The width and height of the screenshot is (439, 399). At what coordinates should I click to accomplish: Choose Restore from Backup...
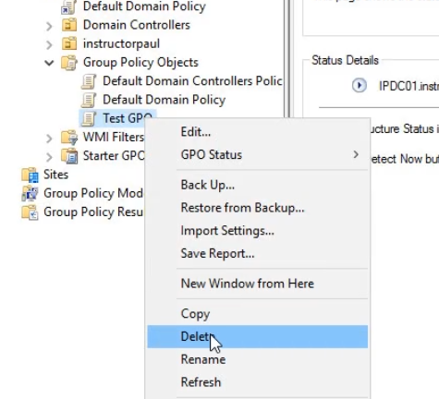(257, 208)
